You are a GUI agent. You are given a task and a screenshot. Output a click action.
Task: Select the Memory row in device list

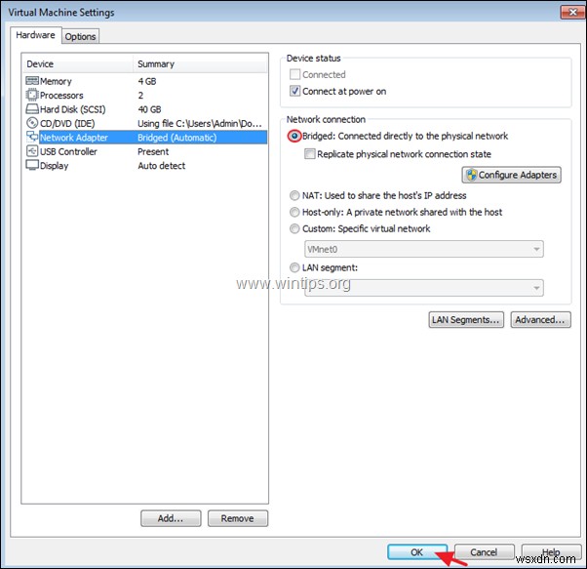146,81
